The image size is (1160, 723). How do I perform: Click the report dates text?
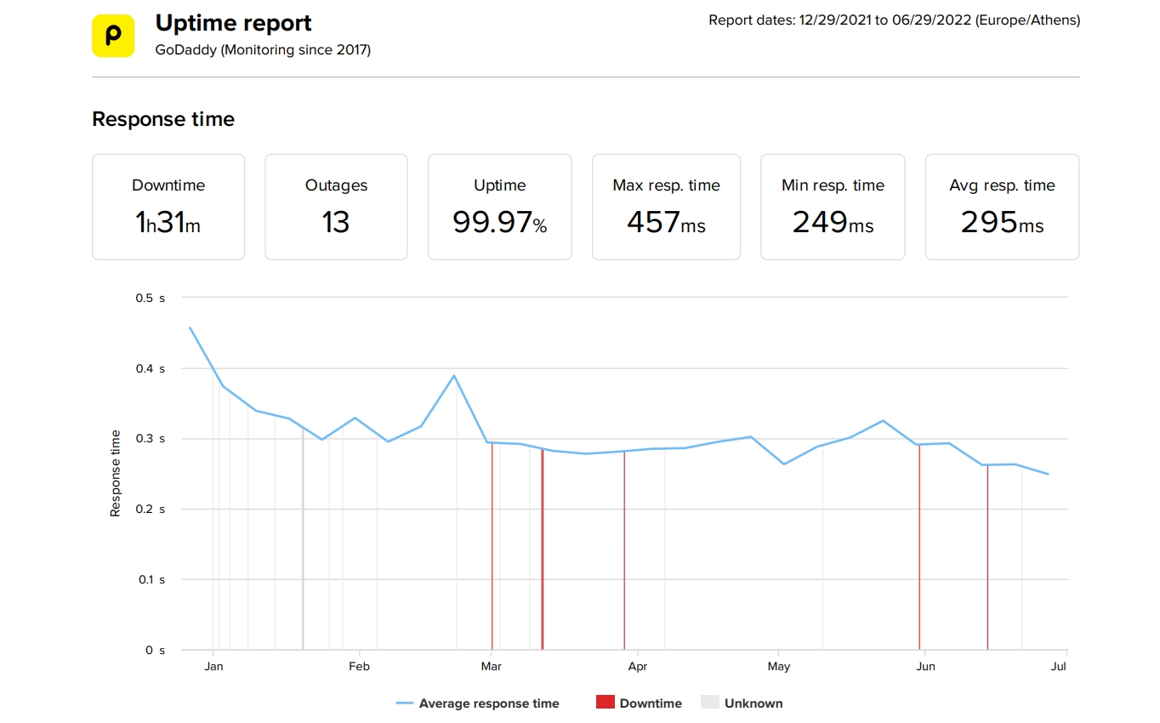coord(895,20)
